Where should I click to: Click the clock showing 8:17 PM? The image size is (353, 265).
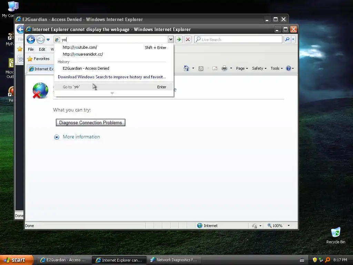coord(340,260)
